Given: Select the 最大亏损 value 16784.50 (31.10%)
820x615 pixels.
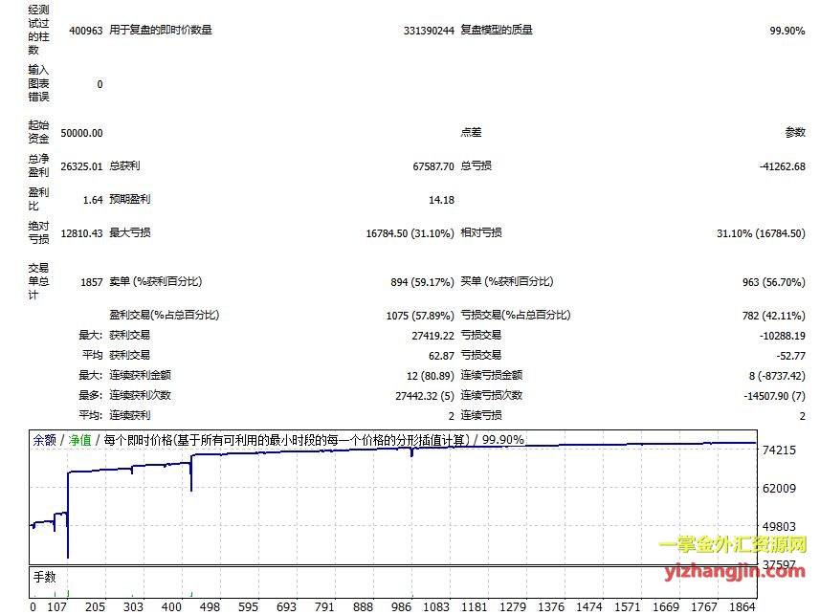Looking at the screenshot, I should pos(410,232).
